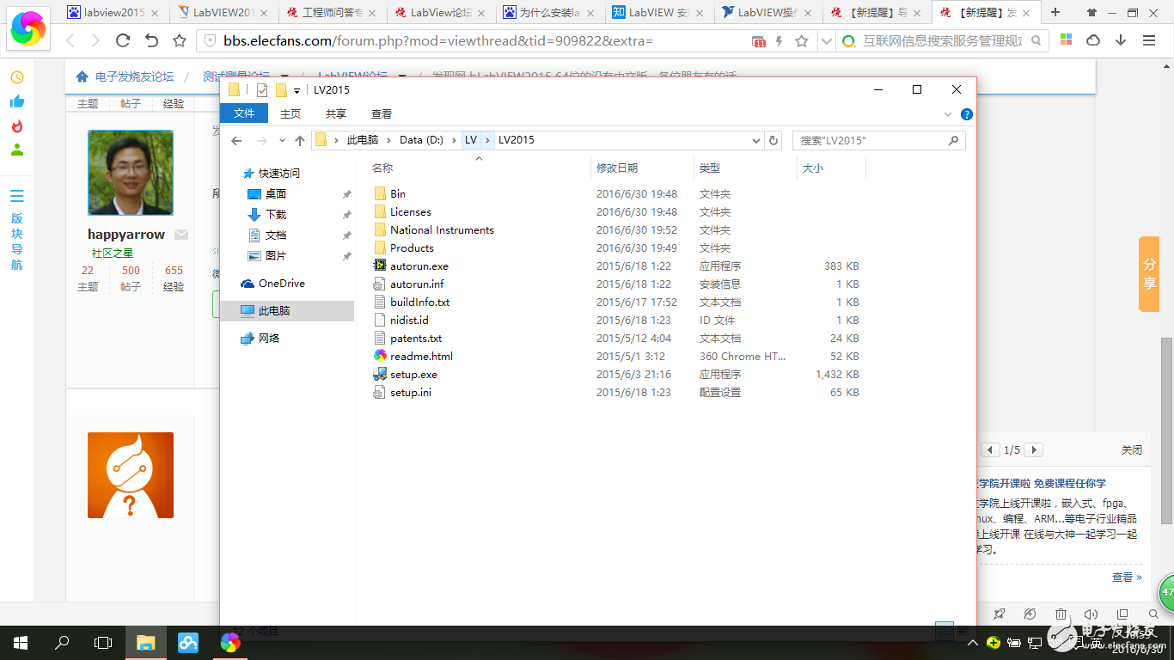Open the quick access toolbar customize dropdown
Viewport: 1174px width, 660px height.
[x=297, y=90]
